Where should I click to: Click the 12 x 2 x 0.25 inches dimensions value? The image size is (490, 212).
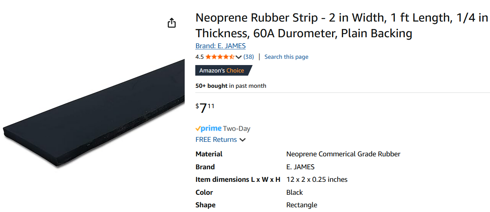(x=317, y=179)
